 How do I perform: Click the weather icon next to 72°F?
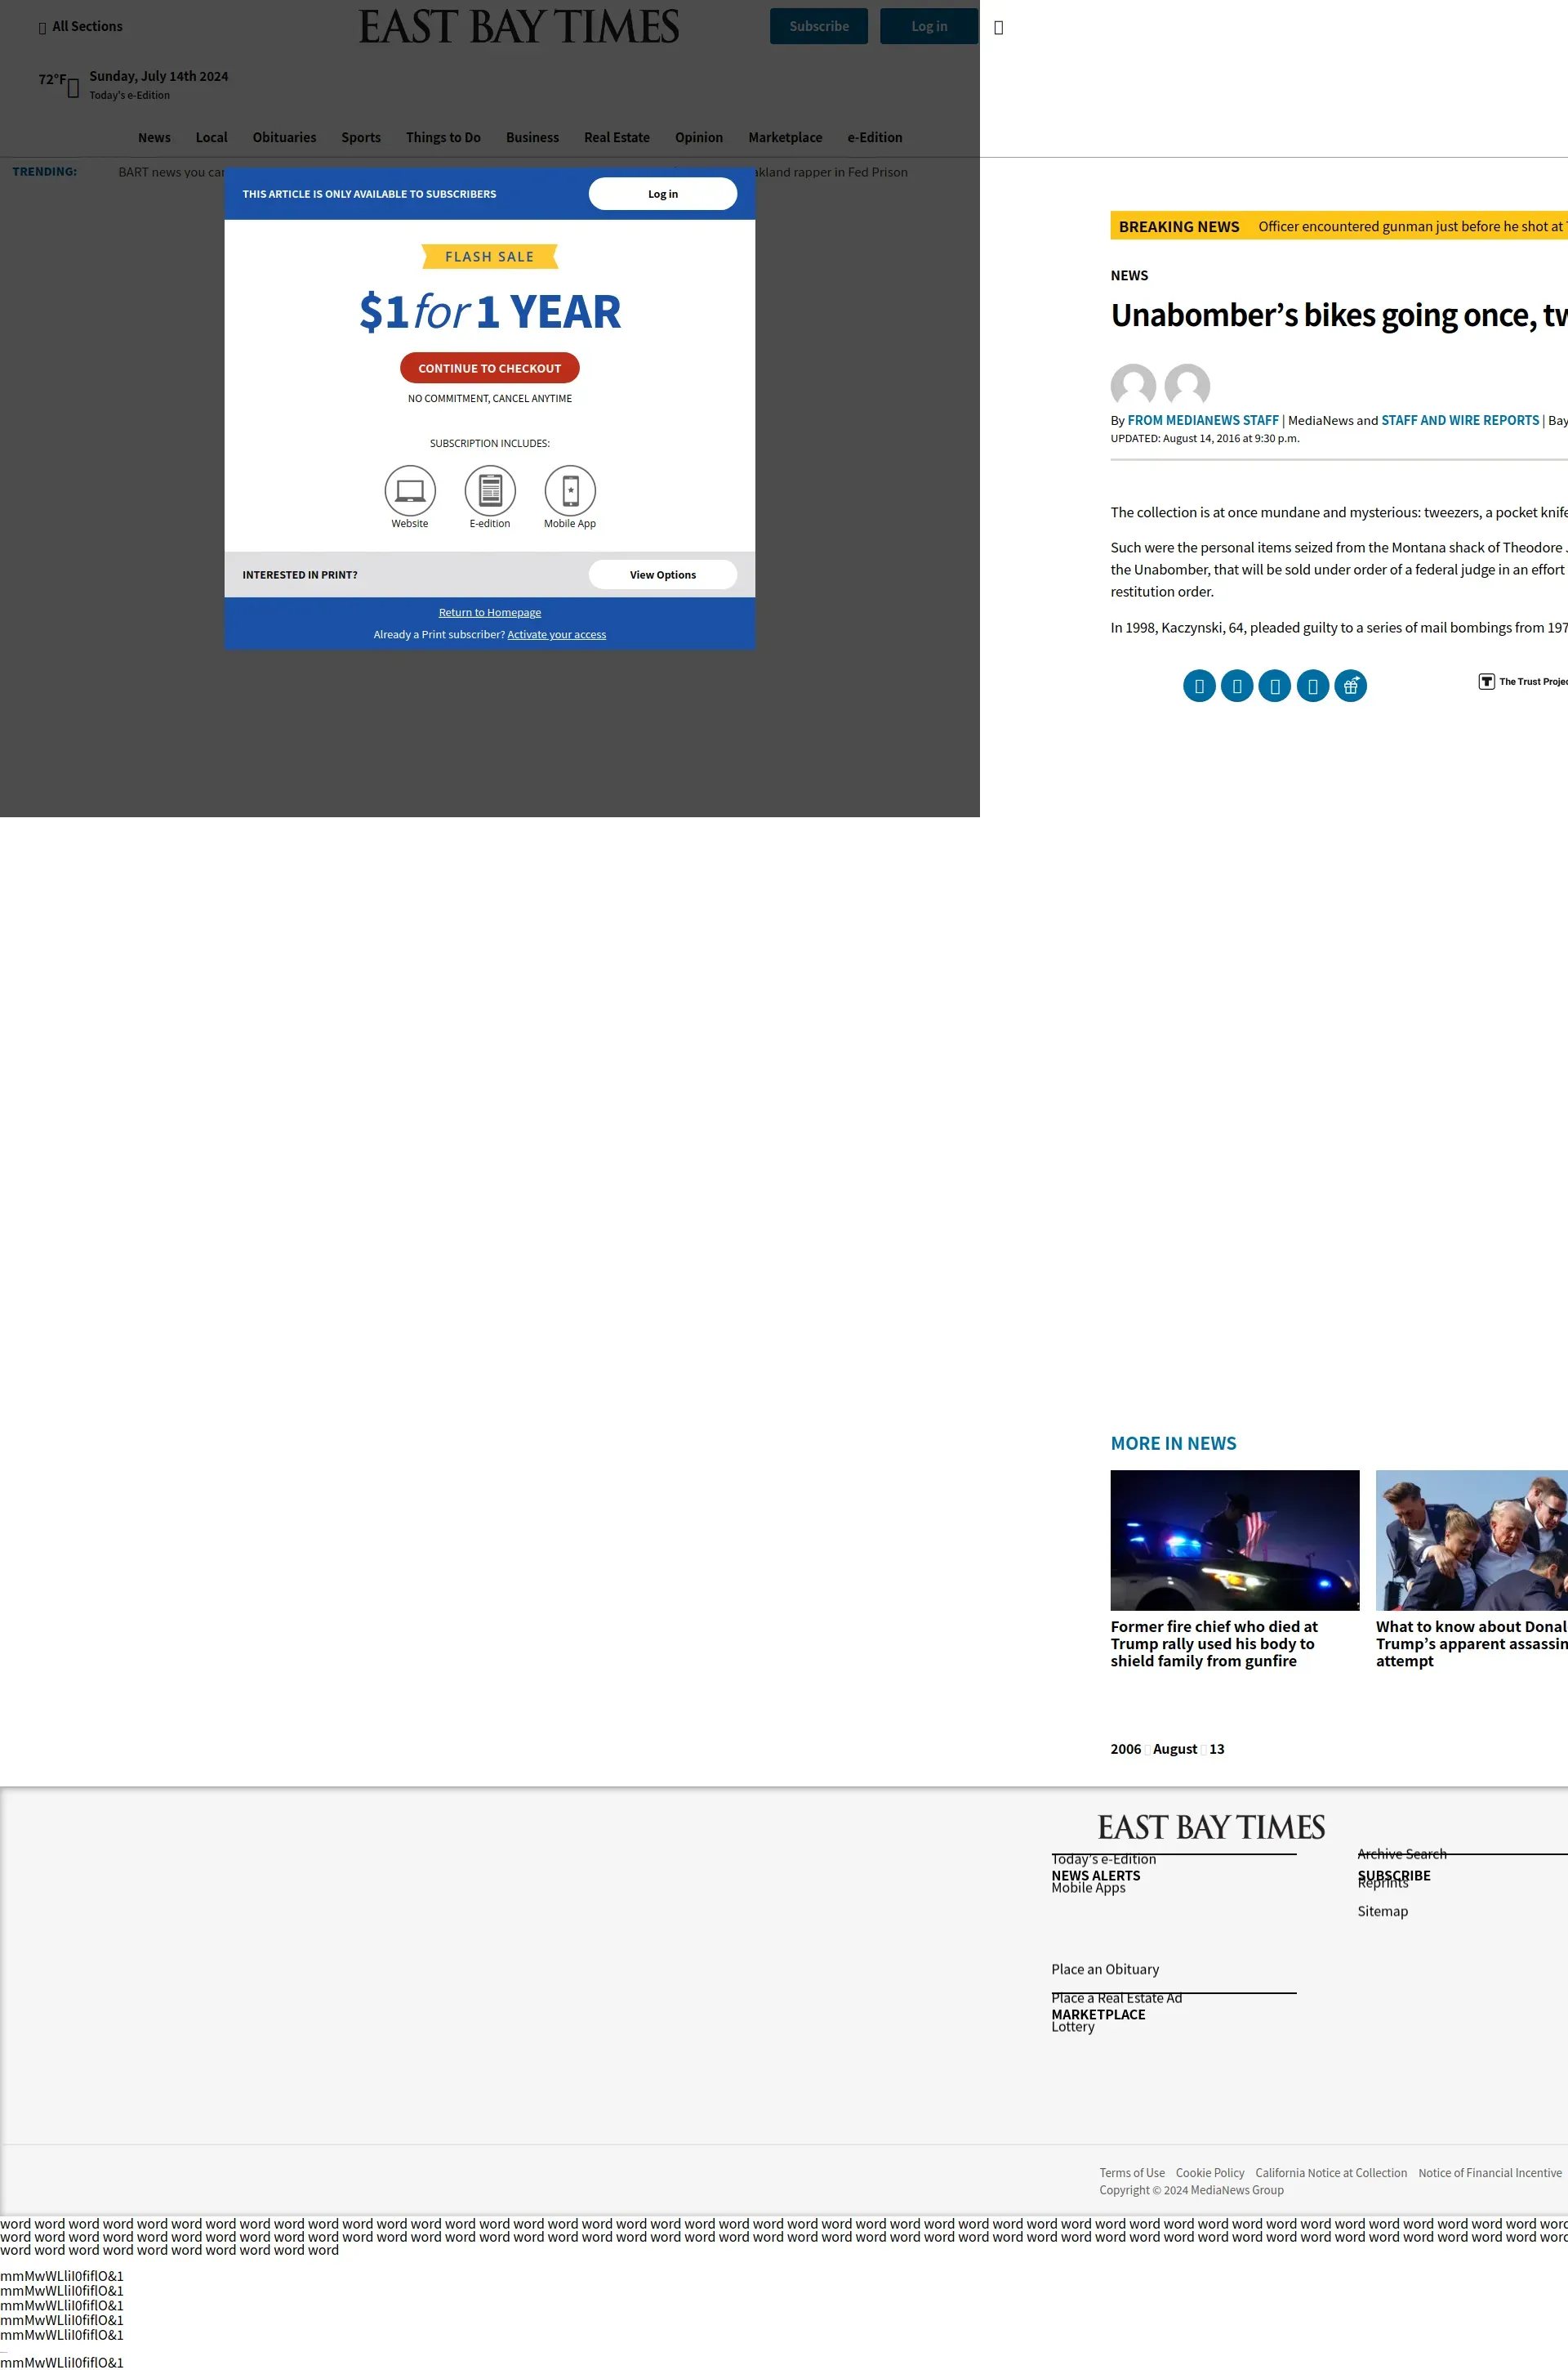pos(73,88)
